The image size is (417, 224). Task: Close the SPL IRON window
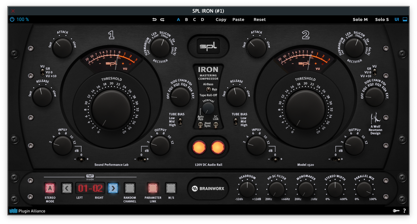coord(13,11)
